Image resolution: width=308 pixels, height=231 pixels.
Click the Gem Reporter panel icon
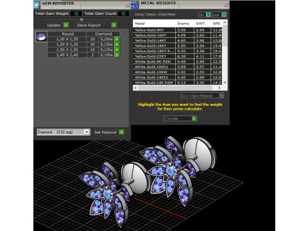(37, 4)
